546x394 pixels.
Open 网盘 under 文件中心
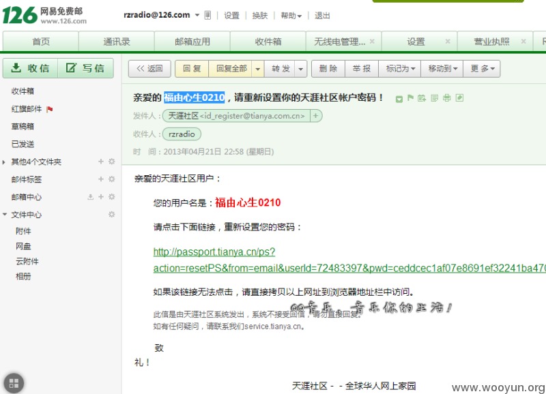click(23, 246)
